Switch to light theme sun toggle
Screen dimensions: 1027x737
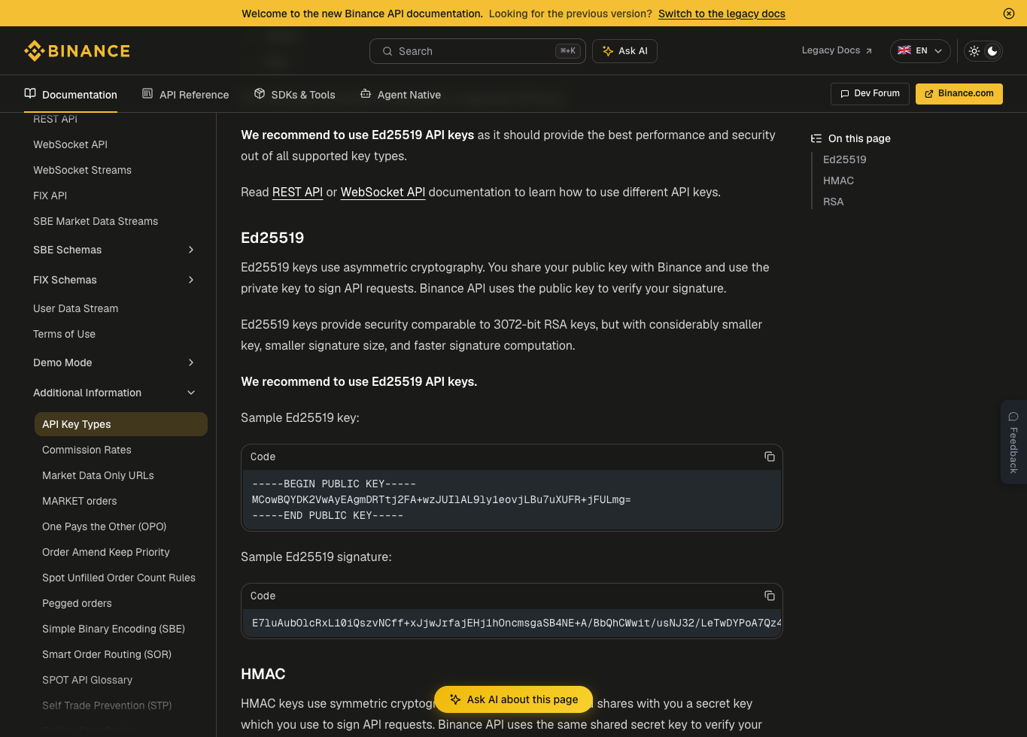[x=974, y=51]
